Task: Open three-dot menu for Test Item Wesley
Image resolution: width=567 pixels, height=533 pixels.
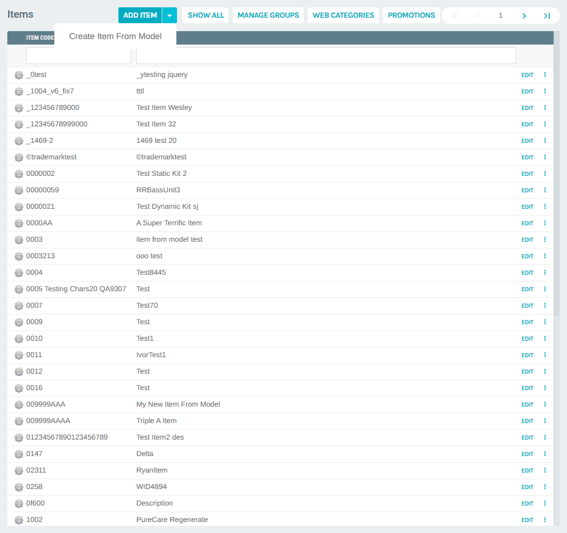Action: coord(544,108)
